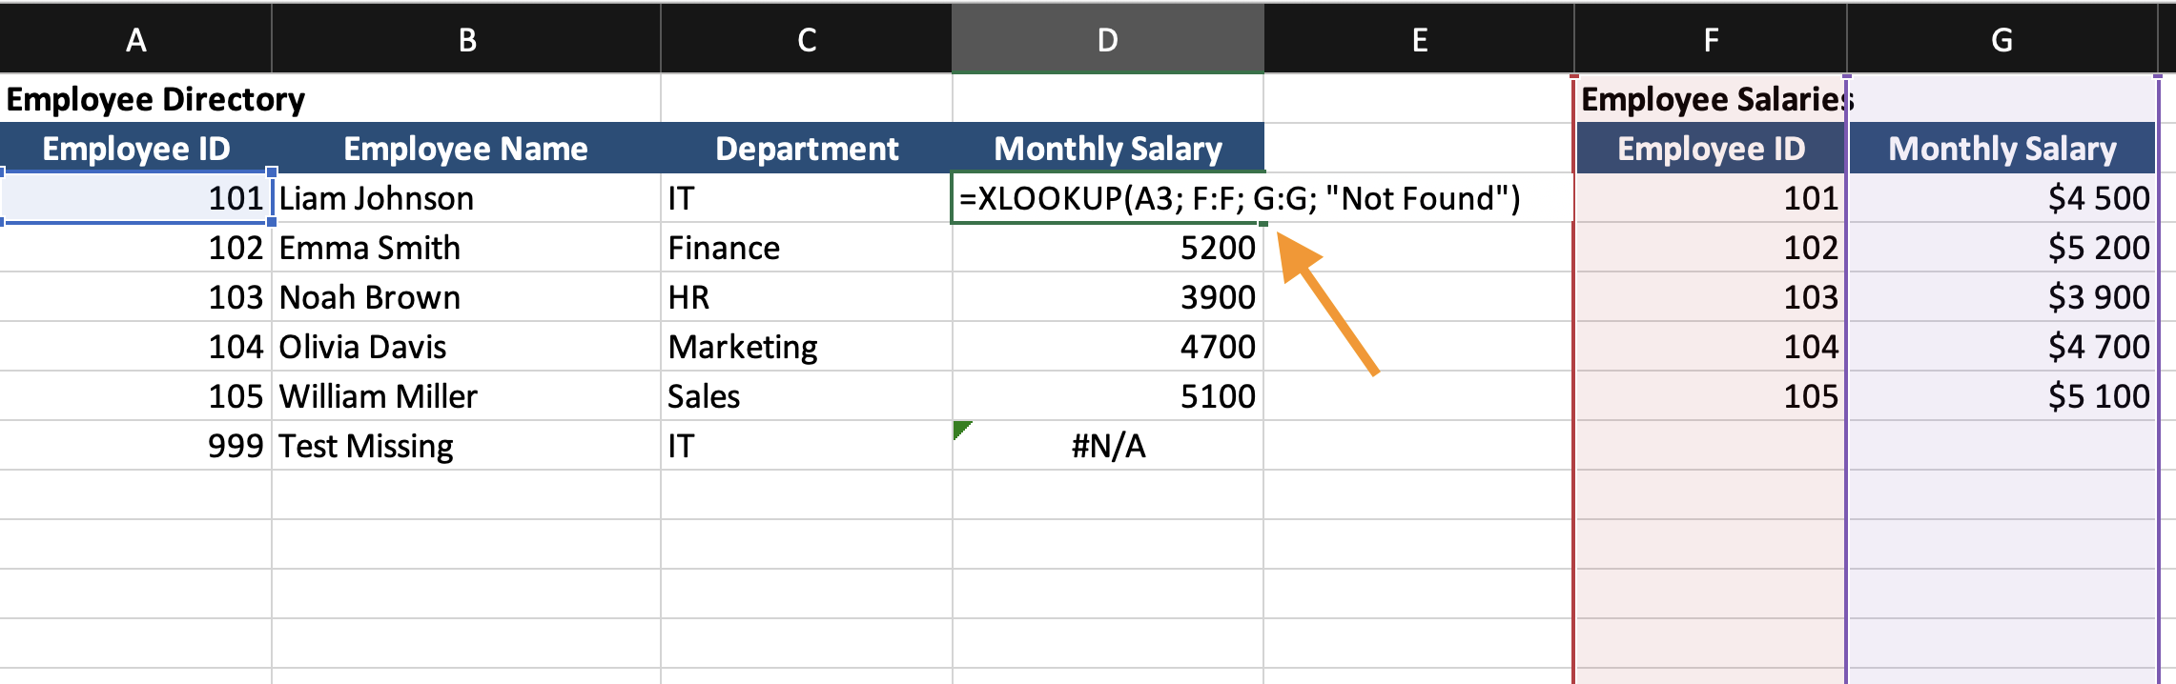Select column B header
Image resolution: width=2176 pixels, height=684 pixels.
tap(466, 40)
